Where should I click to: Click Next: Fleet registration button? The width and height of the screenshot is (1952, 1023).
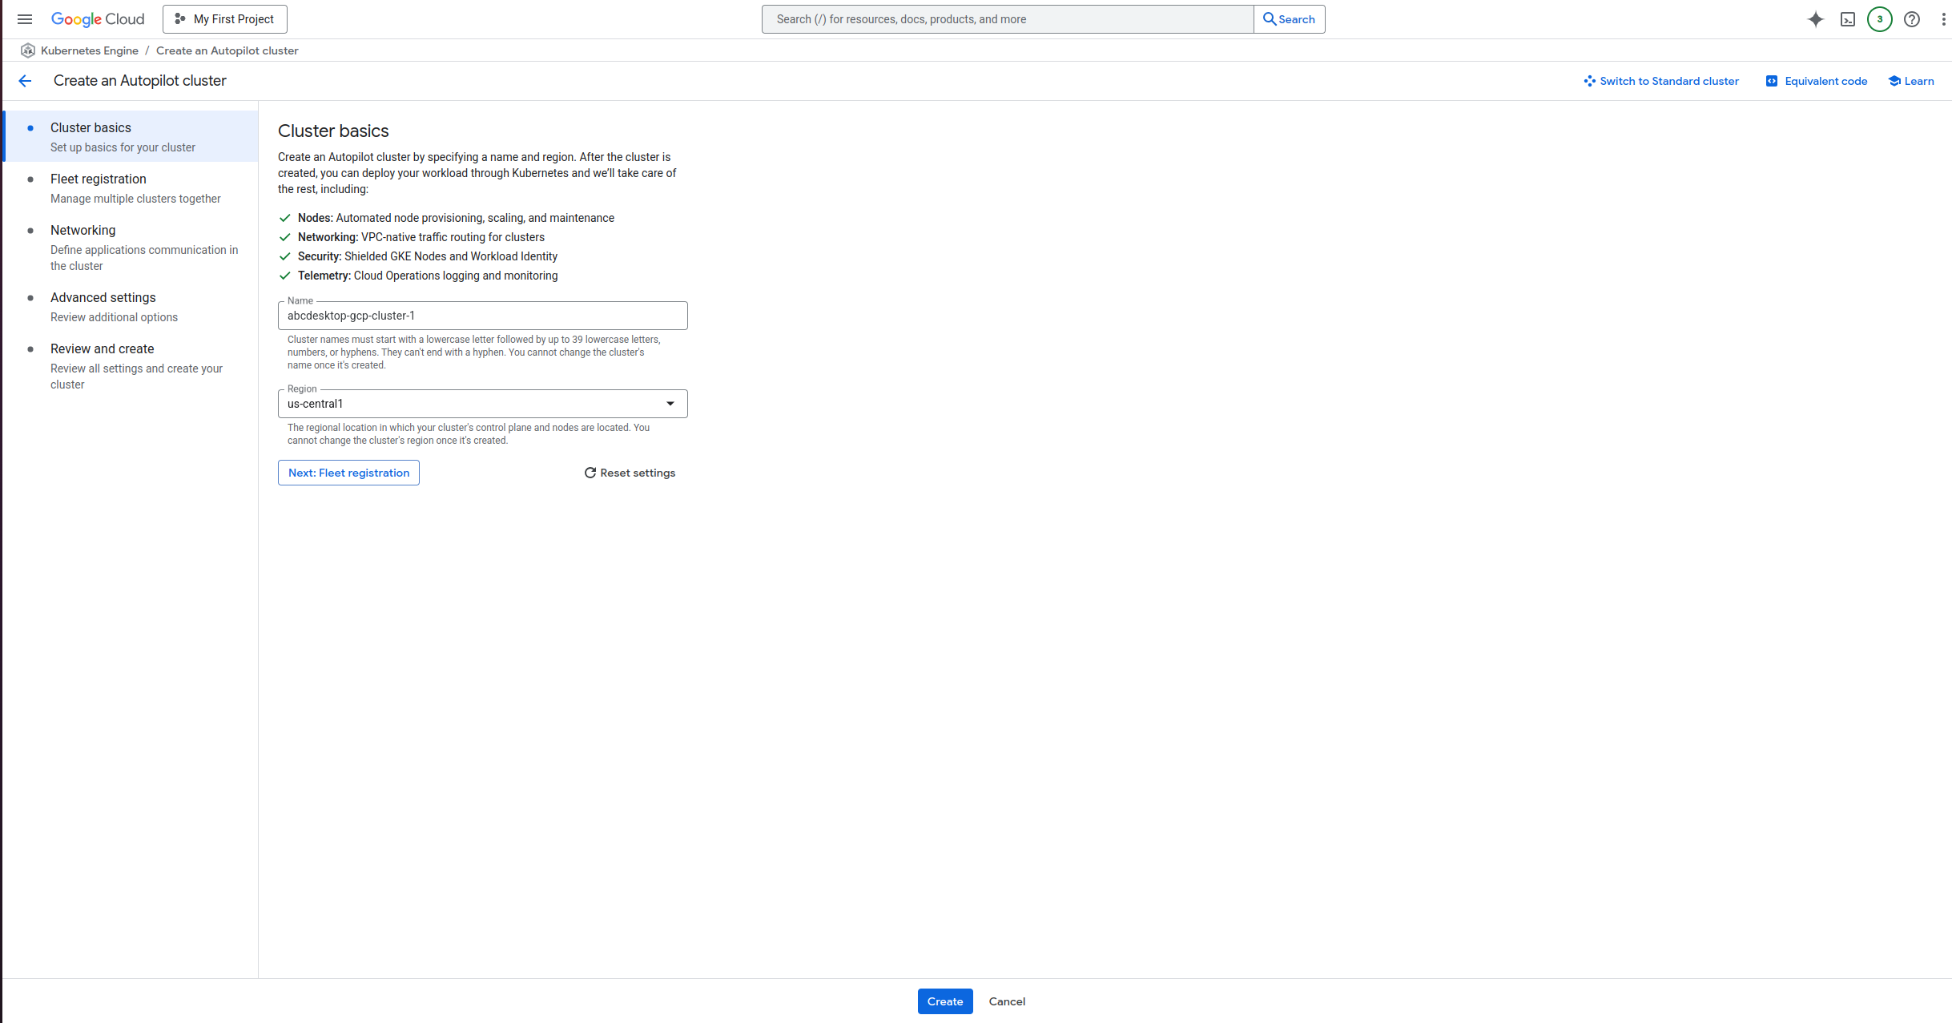(x=348, y=473)
